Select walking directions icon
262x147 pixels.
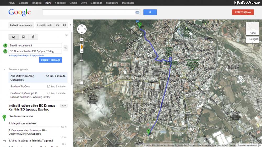[33, 37]
